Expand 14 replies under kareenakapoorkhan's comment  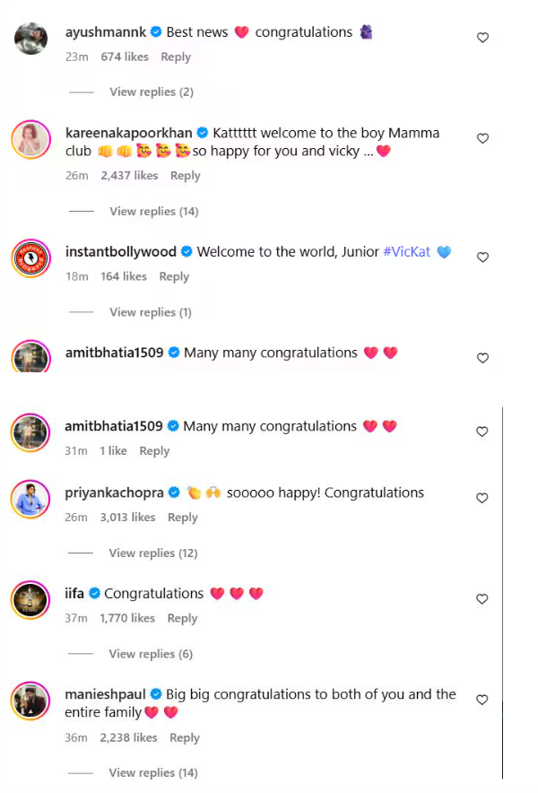tap(153, 212)
